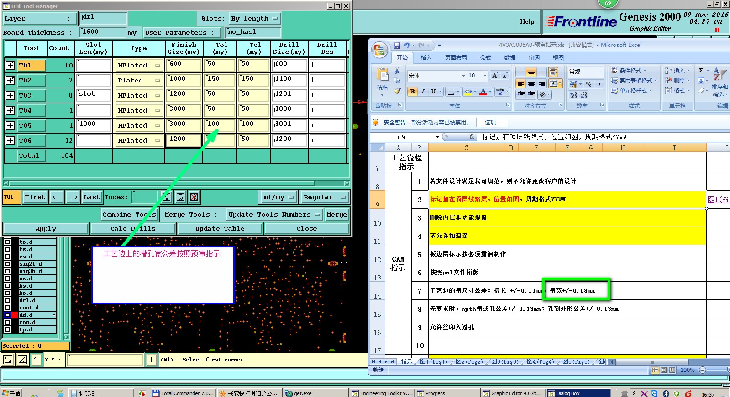The height and width of the screenshot is (397, 730).
Task: Open the Excel font name dropdown
Action: [x=463, y=76]
